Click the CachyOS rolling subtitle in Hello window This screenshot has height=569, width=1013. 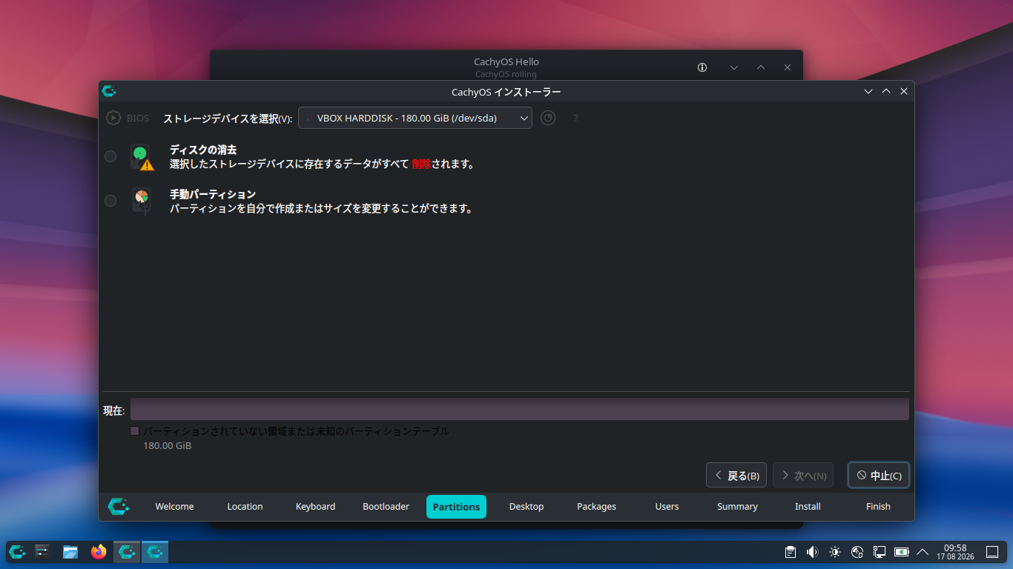coord(506,74)
